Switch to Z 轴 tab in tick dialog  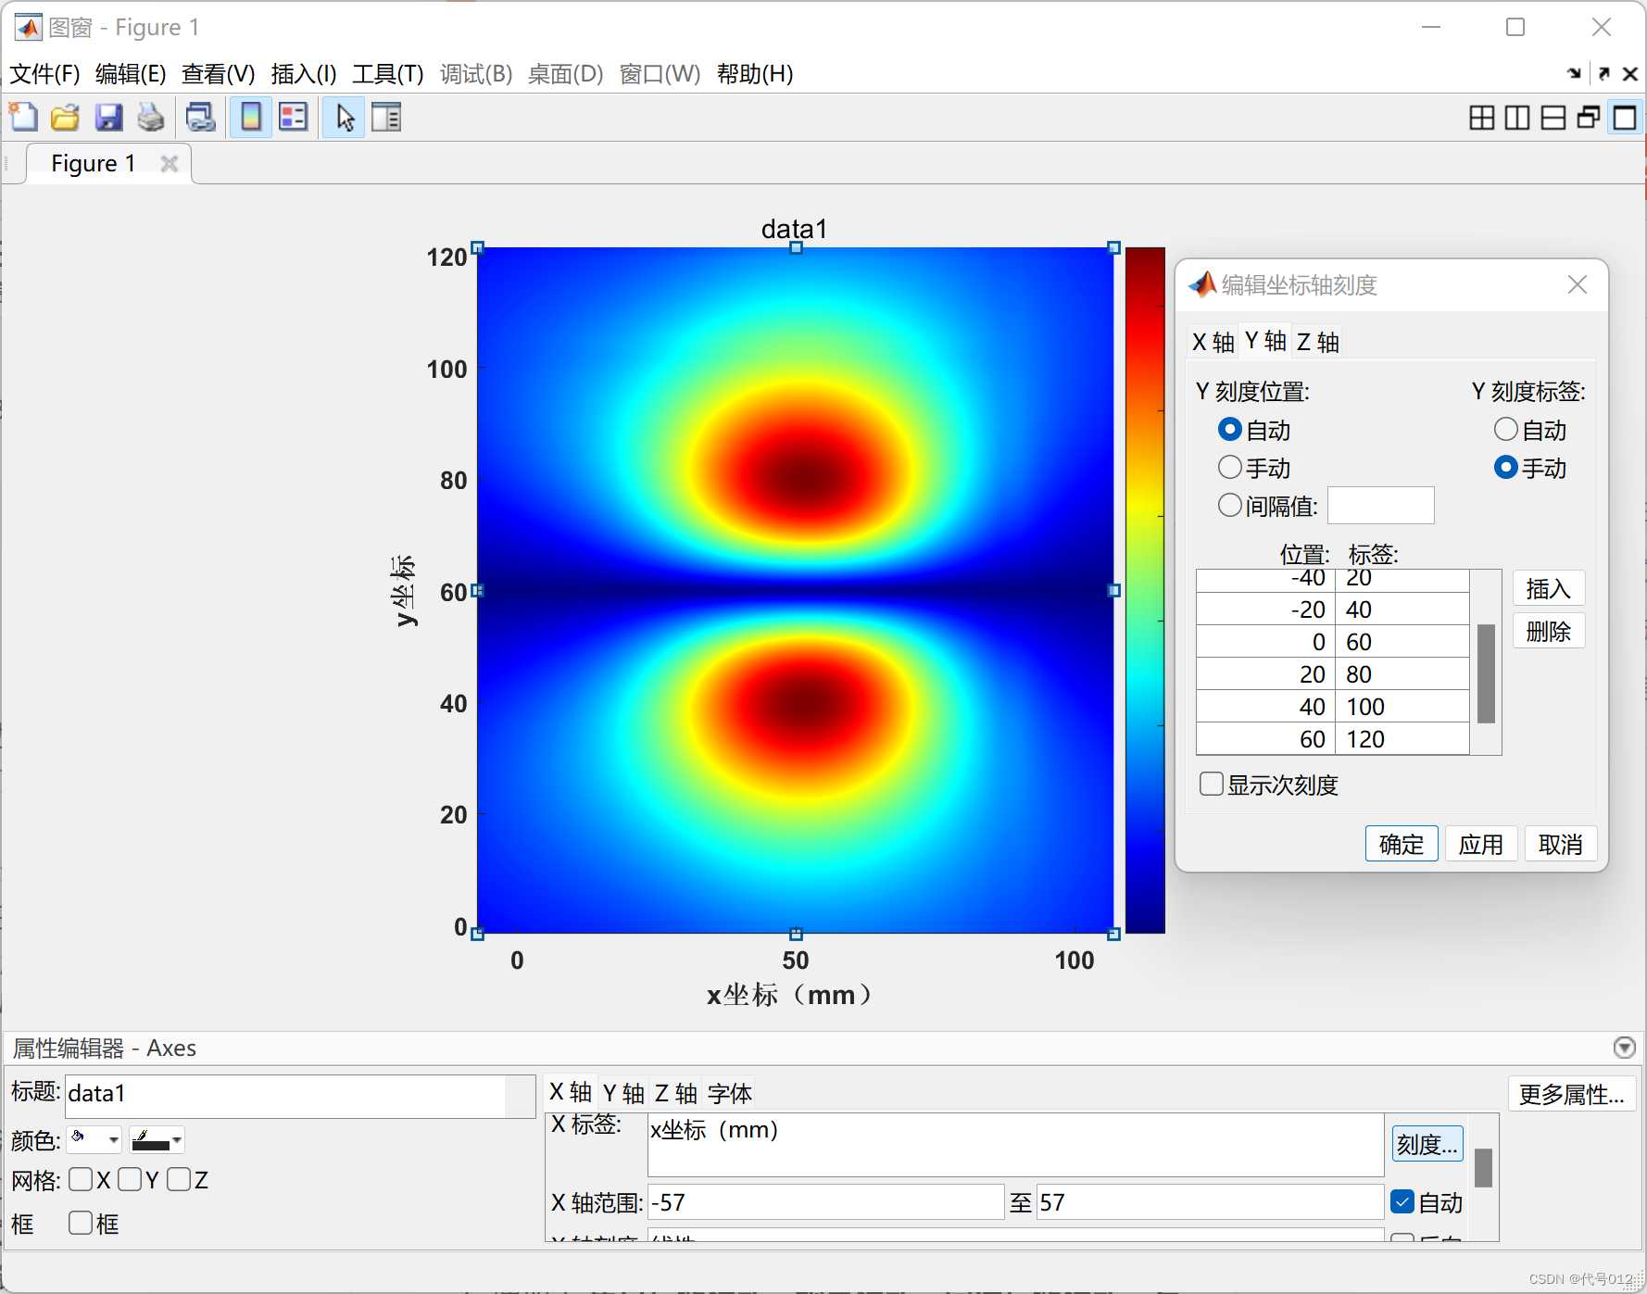coord(1318,342)
